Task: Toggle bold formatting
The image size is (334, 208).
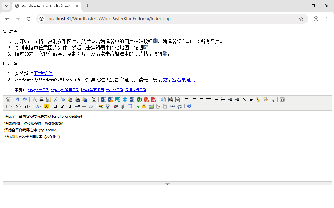Action: (55, 106)
